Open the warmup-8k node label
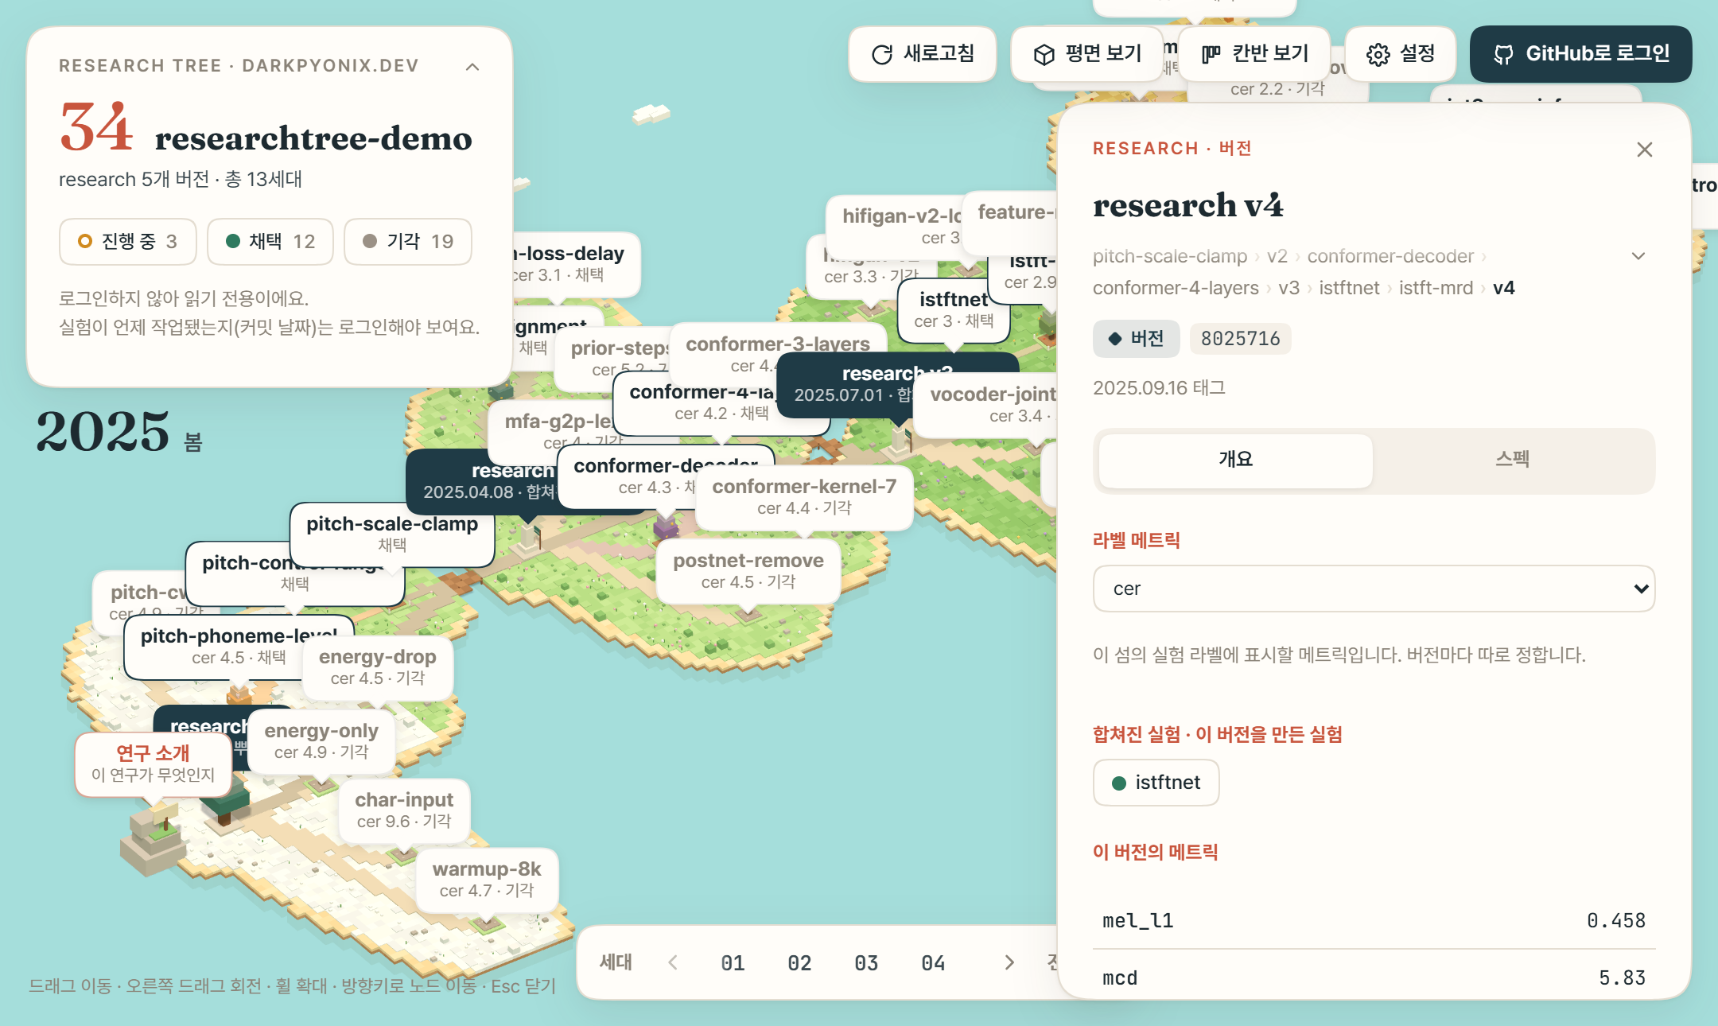 click(x=487, y=880)
